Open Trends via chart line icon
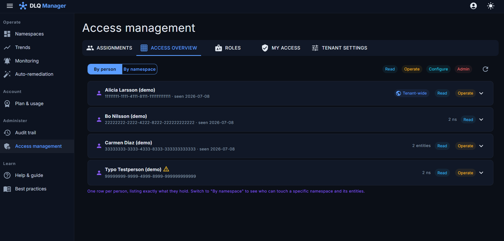The width and height of the screenshot is (504, 241). coord(7,47)
